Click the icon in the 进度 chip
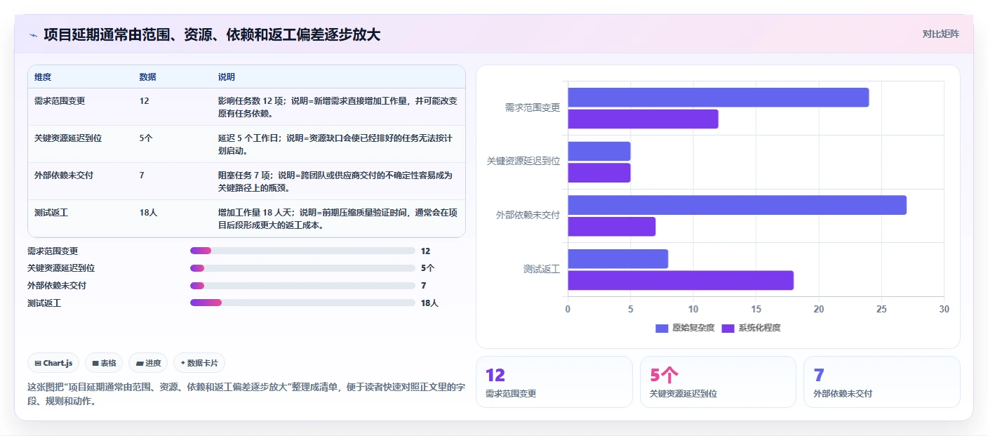The width and height of the screenshot is (988, 436). pyautogui.click(x=140, y=363)
